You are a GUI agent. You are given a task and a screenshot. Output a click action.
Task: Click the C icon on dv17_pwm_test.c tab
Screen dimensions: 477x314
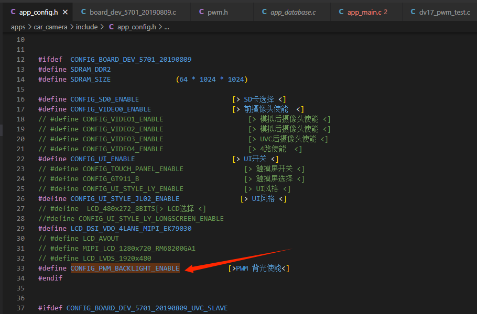click(413, 12)
